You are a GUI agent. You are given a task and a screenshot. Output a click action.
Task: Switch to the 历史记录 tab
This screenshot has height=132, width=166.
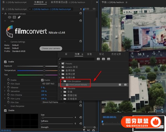[116, 54]
